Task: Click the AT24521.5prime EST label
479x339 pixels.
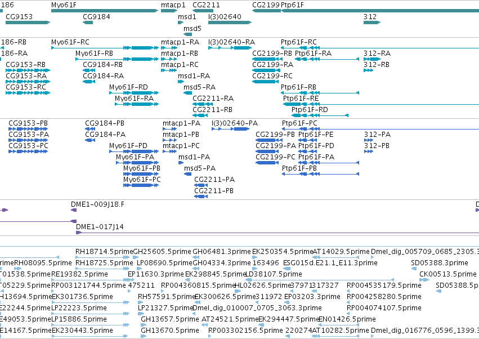Action: pos(230,319)
